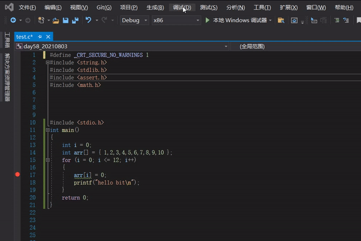Click the bookmark toolbar icon

coord(359,20)
